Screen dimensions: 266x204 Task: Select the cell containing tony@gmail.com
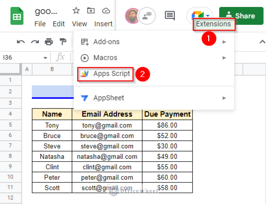click(x=107, y=125)
